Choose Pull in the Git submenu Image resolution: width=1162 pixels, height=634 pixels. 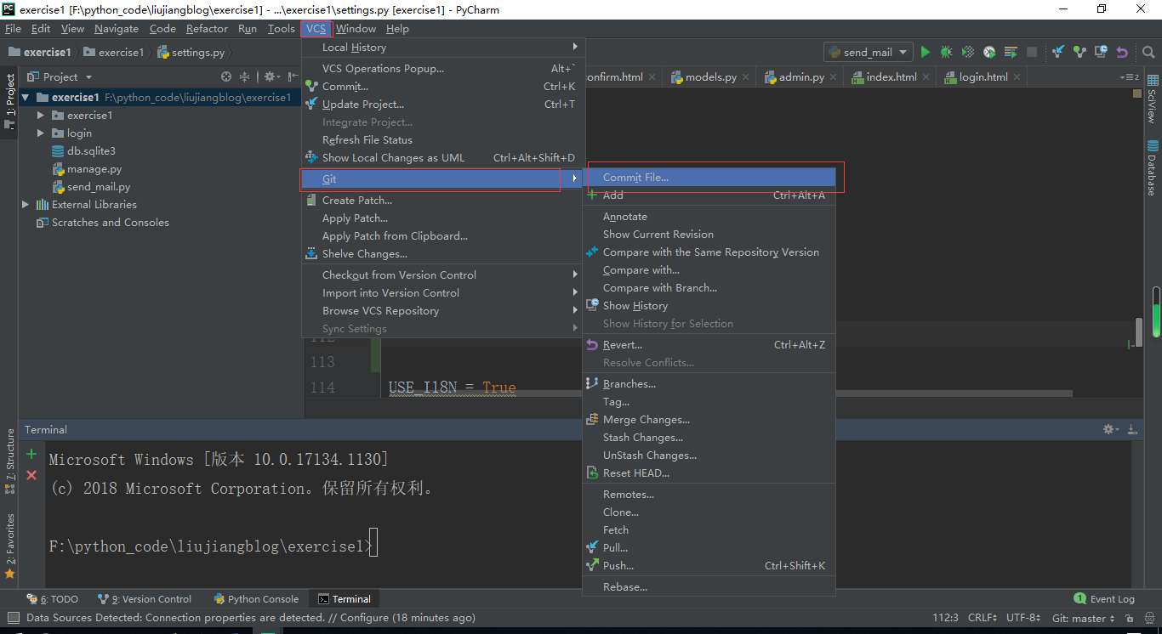tap(709, 547)
